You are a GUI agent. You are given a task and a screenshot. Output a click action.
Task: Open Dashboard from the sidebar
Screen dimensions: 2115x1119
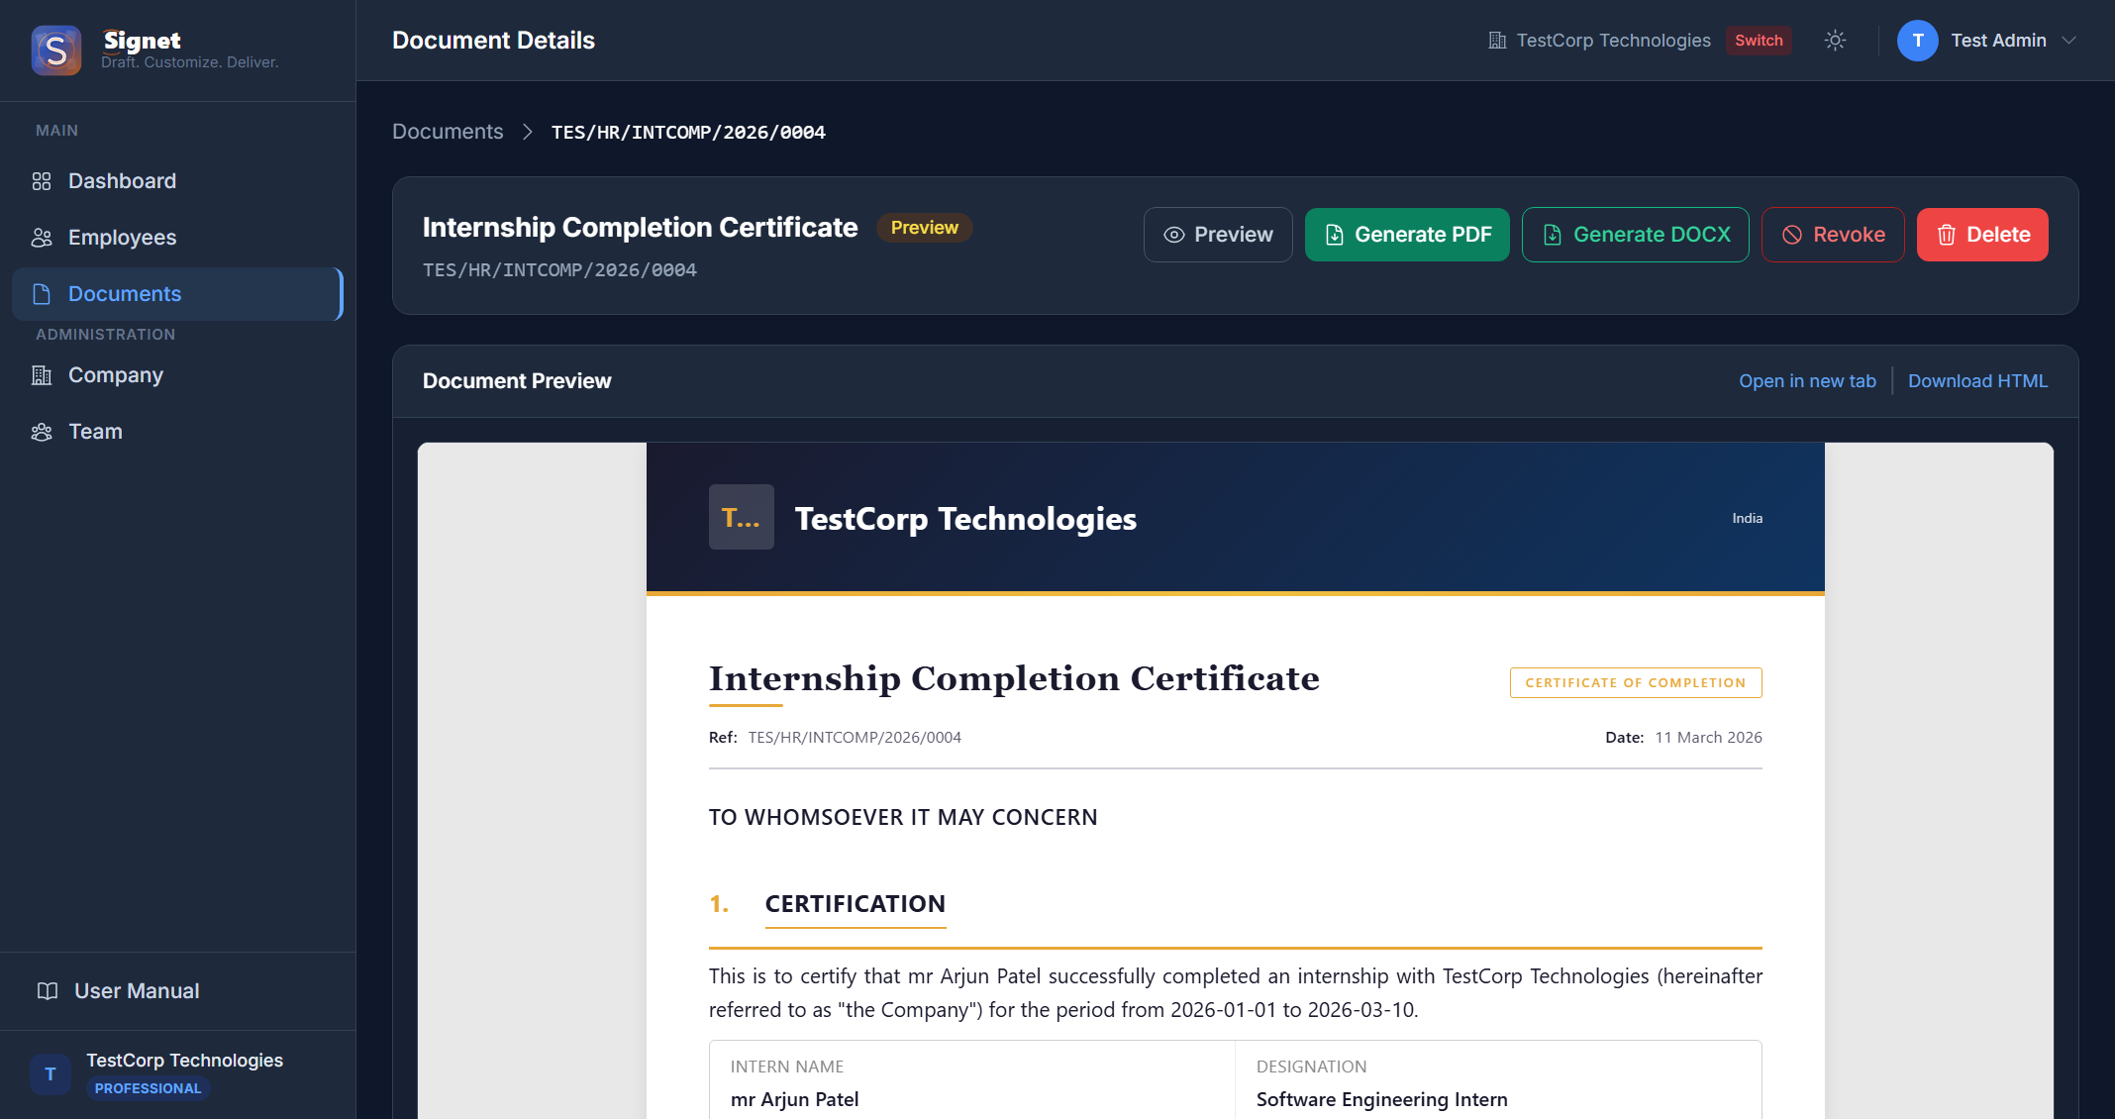122,181
